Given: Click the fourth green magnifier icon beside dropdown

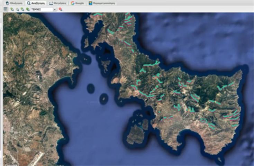Looking at the screenshot, I should 28,9.
